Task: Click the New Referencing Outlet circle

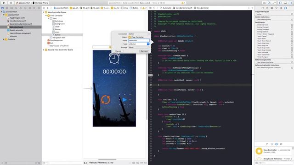Action: 292,62
